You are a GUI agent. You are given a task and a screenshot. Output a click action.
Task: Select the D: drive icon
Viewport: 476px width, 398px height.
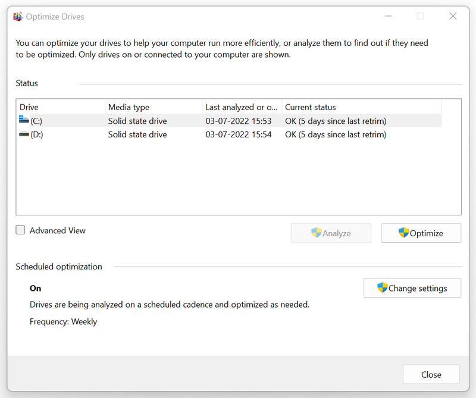pyautogui.click(x=24, y=134)
